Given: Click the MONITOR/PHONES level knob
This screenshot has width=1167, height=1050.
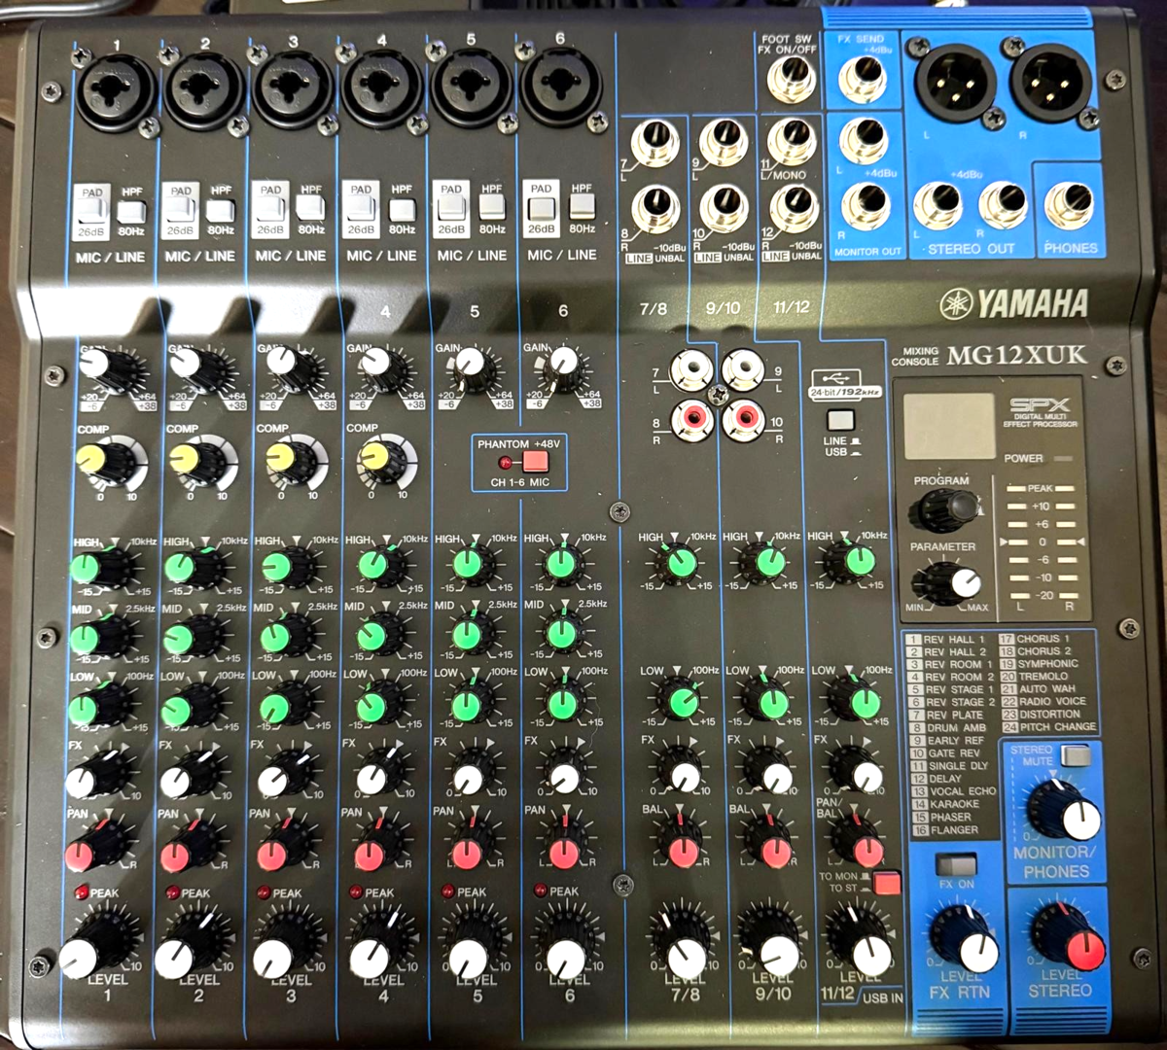Looking at the screenshot, I should (x=1069, y=815).
